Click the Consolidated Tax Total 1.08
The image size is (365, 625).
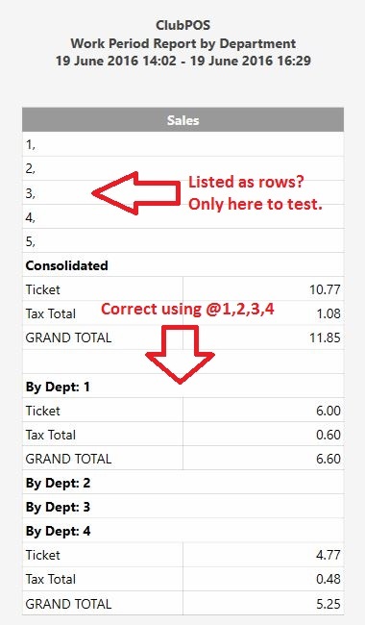(328, 313)
